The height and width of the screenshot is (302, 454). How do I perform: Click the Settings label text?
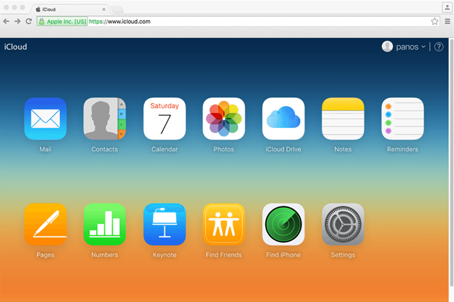[343, 255]
